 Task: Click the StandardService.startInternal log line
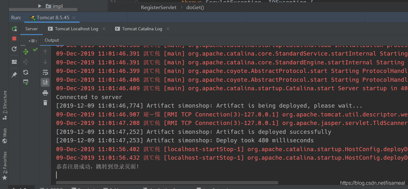tap(232, 54)
